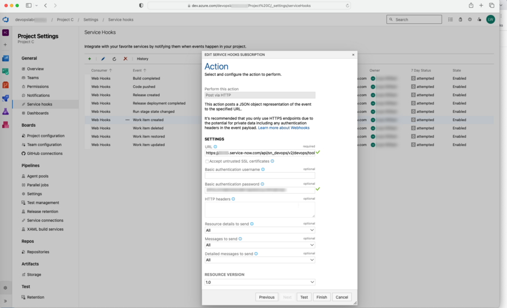Open Boards icon in left rail
507x308 pixels.
(6, 59)
